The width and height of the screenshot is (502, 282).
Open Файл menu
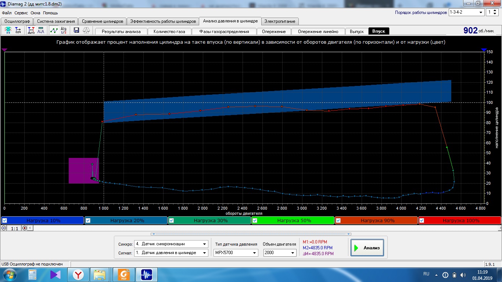click(7, 12)
